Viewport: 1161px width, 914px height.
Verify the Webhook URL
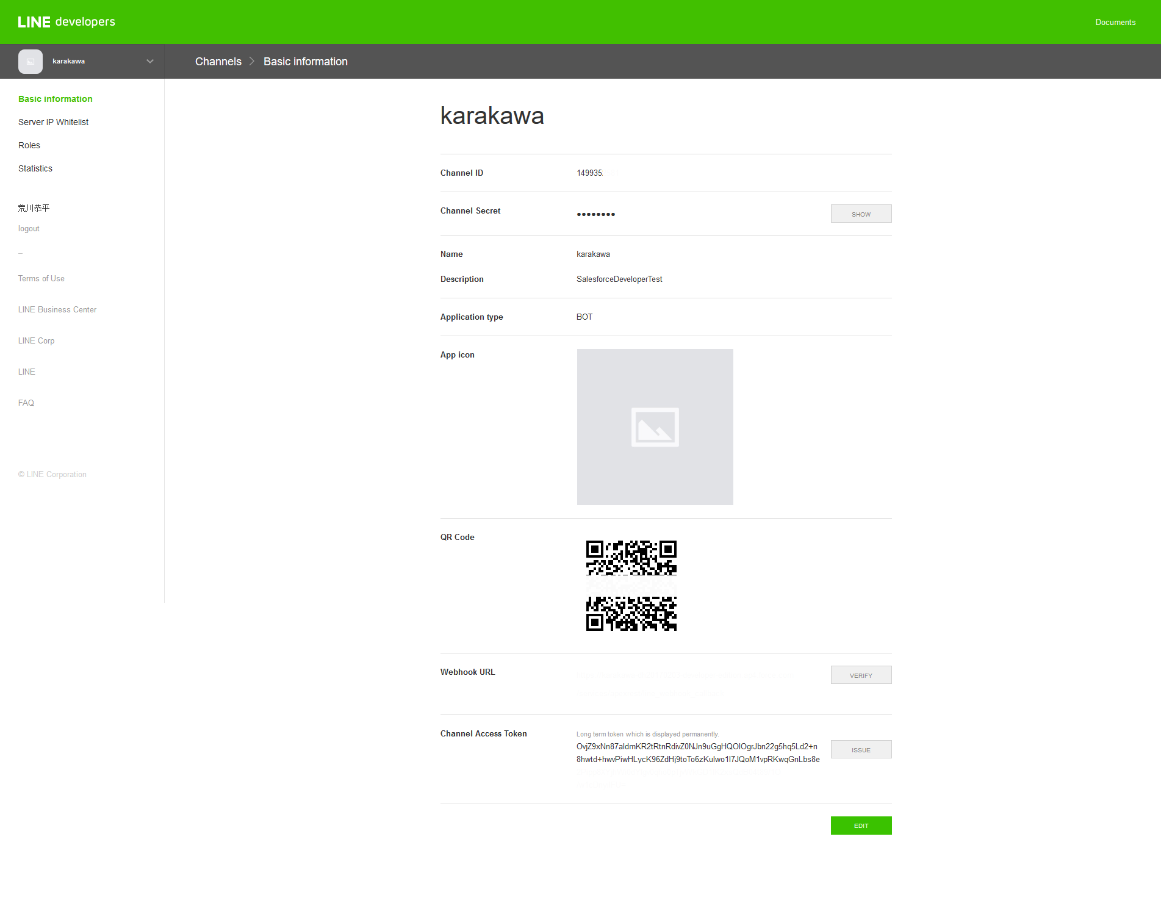point(861,675)
